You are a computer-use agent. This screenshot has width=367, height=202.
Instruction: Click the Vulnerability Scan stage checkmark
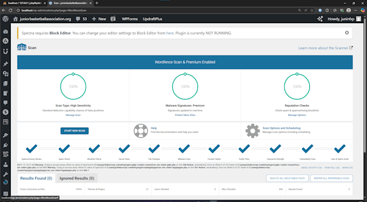click(308, 149)
